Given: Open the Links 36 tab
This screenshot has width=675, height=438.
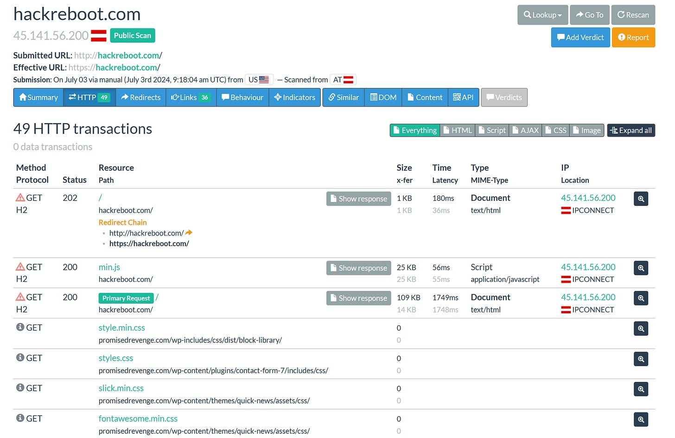Looking at the screenshot, I should point(191,97).
